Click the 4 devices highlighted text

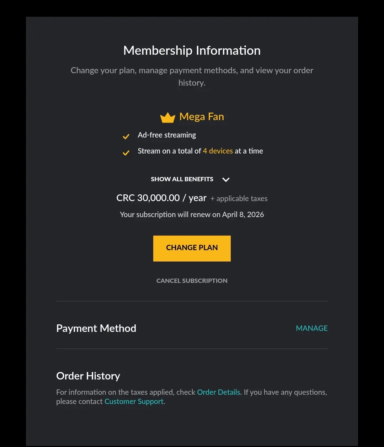(x=218, y=151)
